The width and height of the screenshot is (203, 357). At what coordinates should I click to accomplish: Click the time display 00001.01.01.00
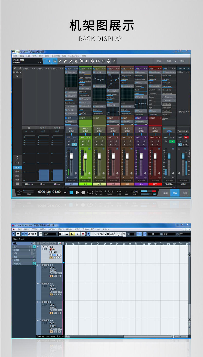[49, 192]
